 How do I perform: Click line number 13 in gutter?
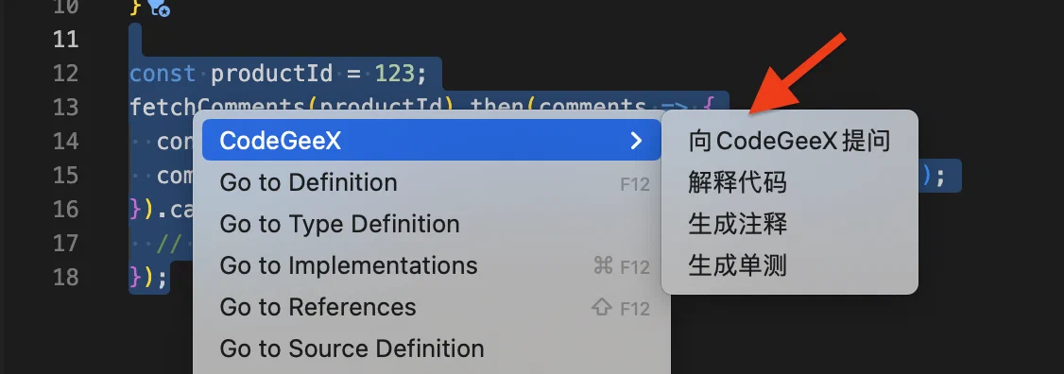(66, 108)
